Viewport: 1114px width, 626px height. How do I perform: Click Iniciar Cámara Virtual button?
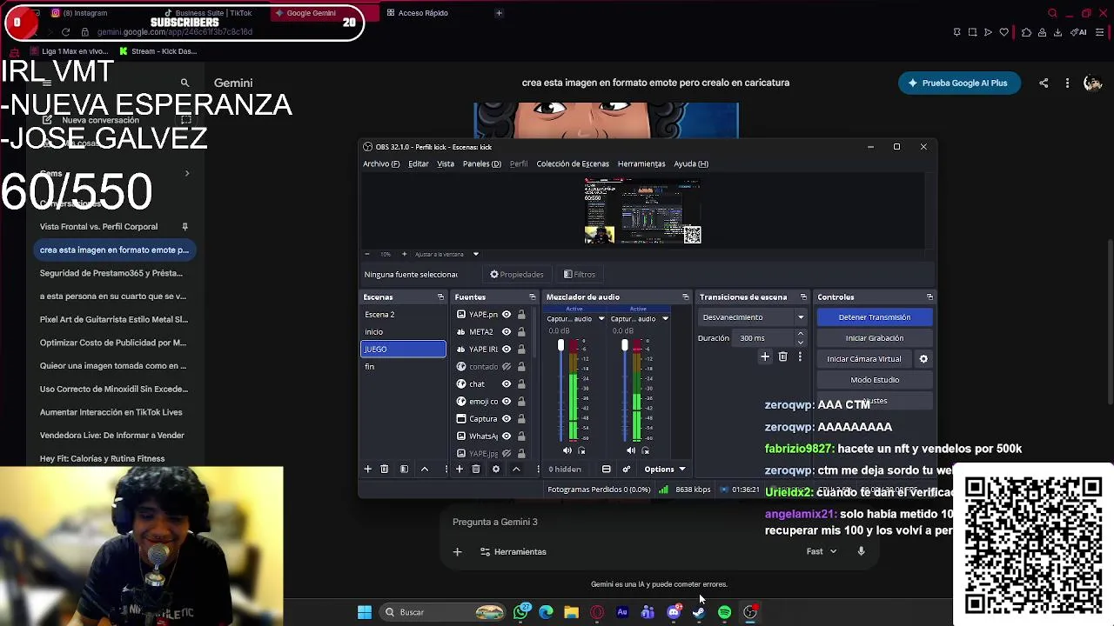(863, 359)
